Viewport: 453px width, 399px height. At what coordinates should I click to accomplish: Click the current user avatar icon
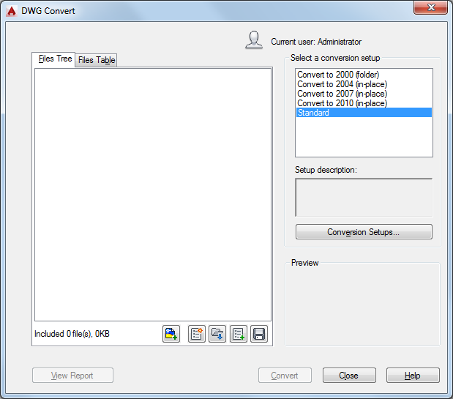254,40
